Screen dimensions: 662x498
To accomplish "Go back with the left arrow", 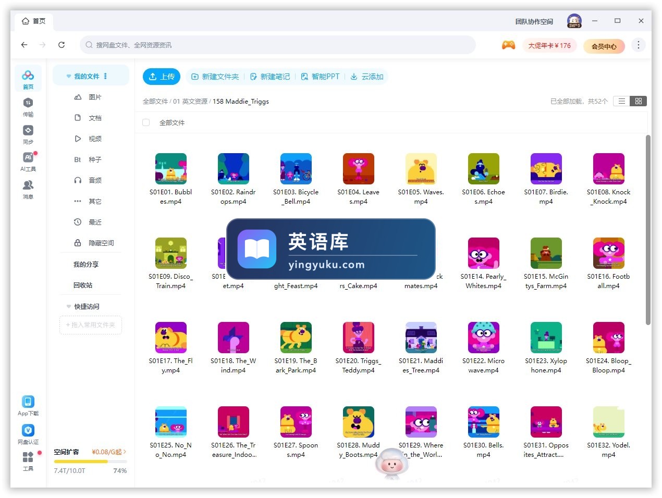I will (24, 45).
